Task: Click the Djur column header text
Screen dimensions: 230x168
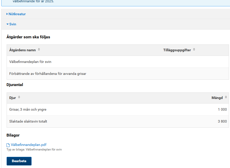Action: point(12,98)
